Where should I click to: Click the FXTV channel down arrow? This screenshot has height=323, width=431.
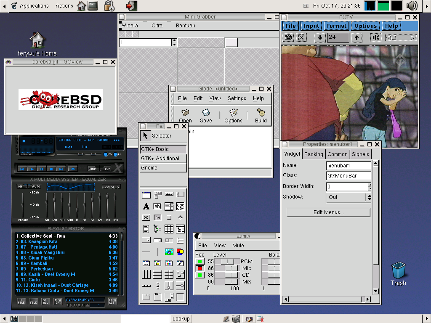[320, 37]
